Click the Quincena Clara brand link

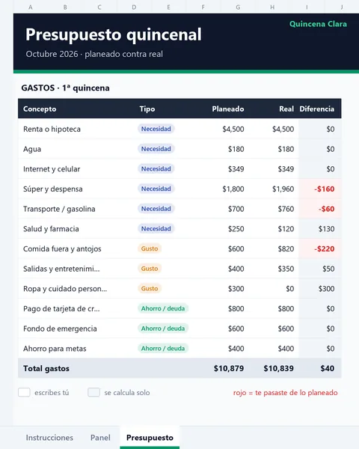[318, 24]
